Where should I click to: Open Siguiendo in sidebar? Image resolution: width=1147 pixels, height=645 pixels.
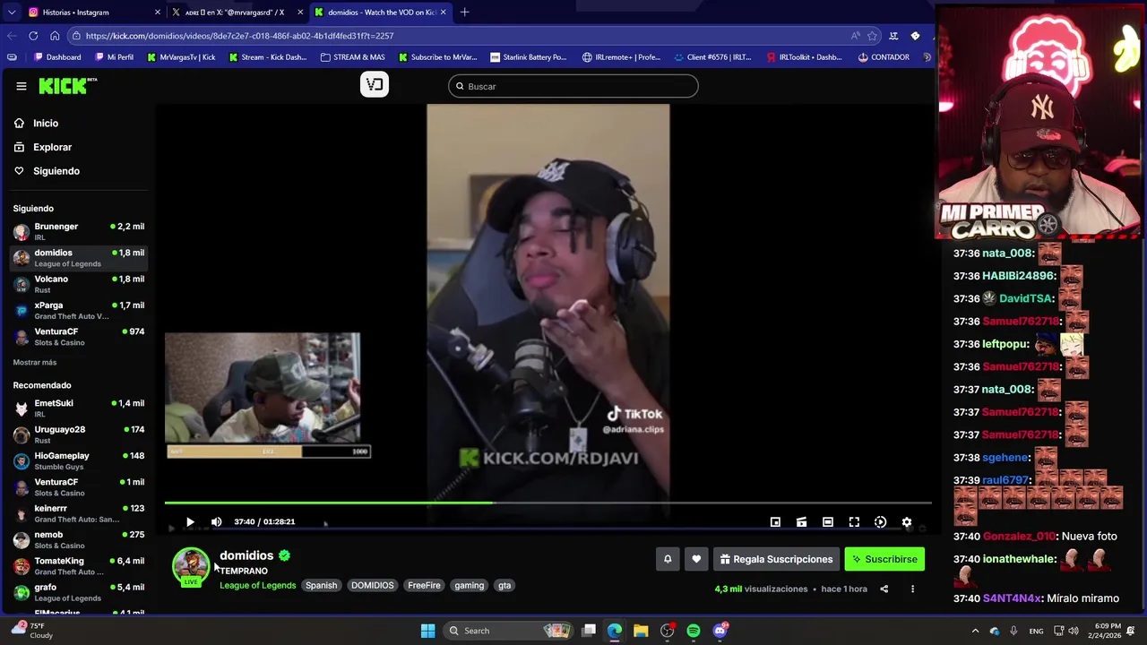coord(56,171)
